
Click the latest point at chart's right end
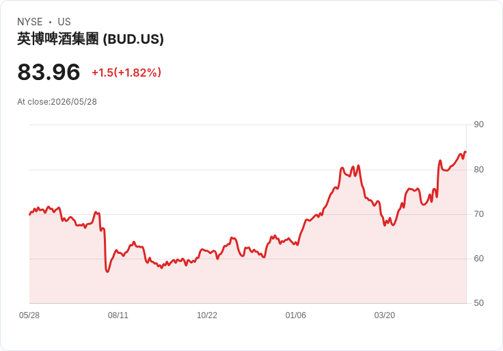[465, 152]
